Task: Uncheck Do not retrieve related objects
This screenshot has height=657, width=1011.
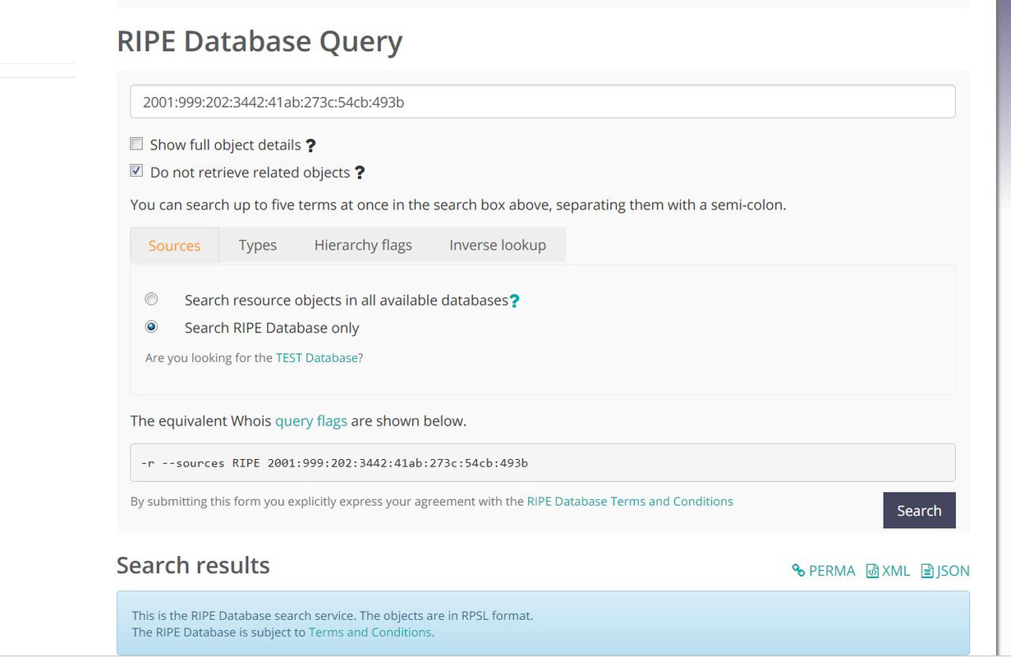Action: (x=136, y=171)
